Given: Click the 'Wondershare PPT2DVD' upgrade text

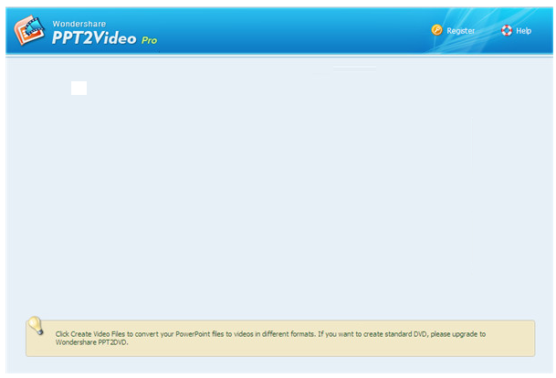Looking at the screenshot, I should click(x=93, y=342).
